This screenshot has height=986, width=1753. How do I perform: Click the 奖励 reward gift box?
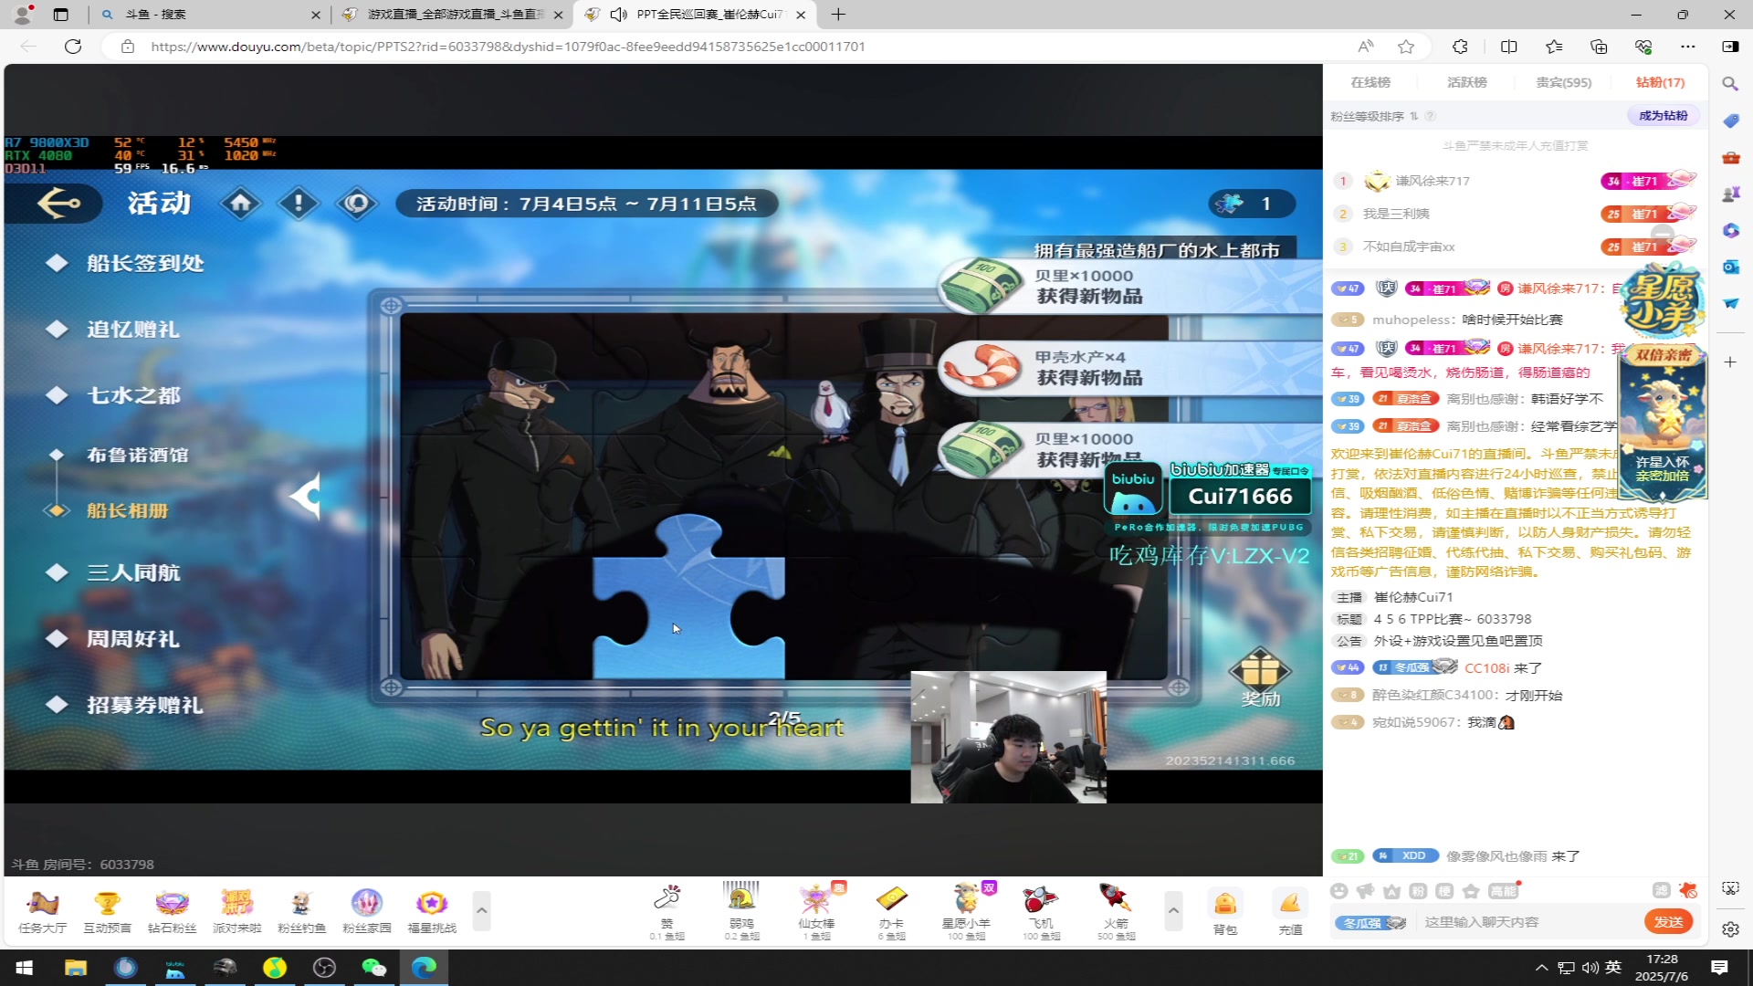click(1260, 677)
